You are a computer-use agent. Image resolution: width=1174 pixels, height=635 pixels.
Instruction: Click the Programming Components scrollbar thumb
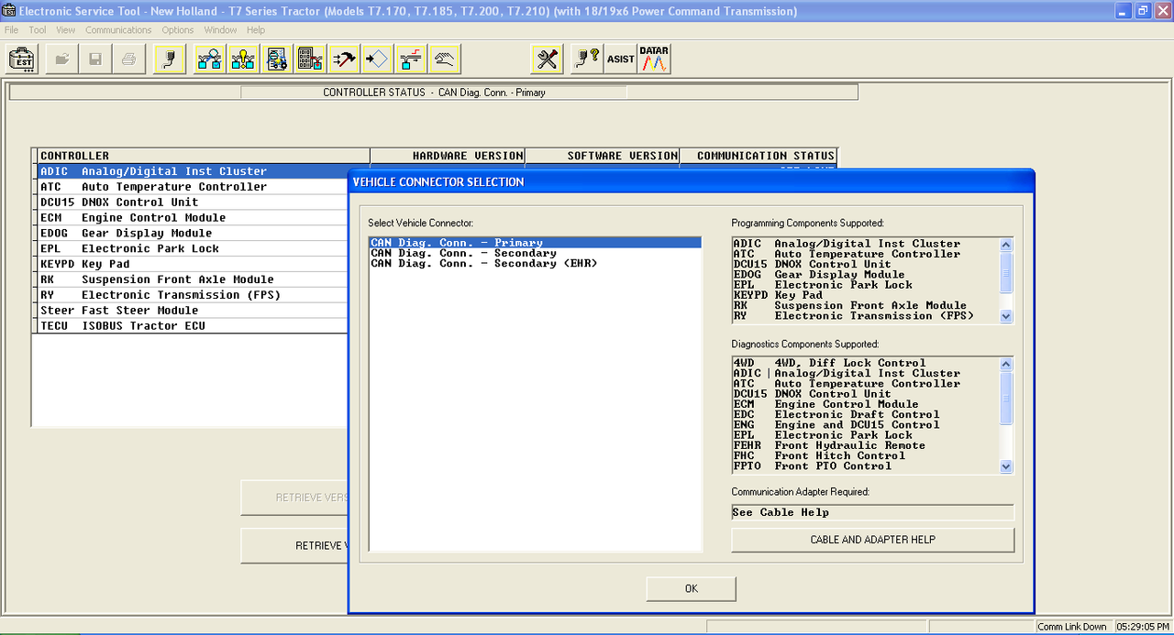[x=1006, y=272]
